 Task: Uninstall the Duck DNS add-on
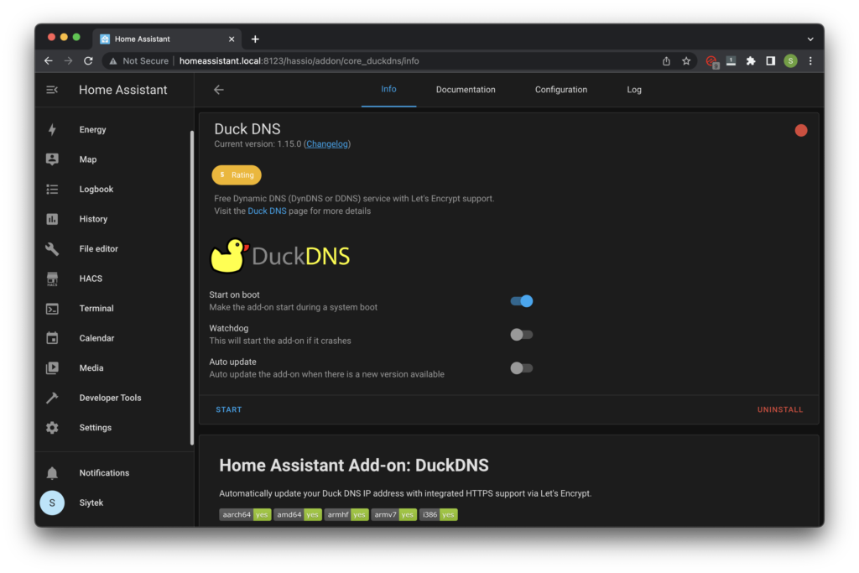tap(780, 409)
